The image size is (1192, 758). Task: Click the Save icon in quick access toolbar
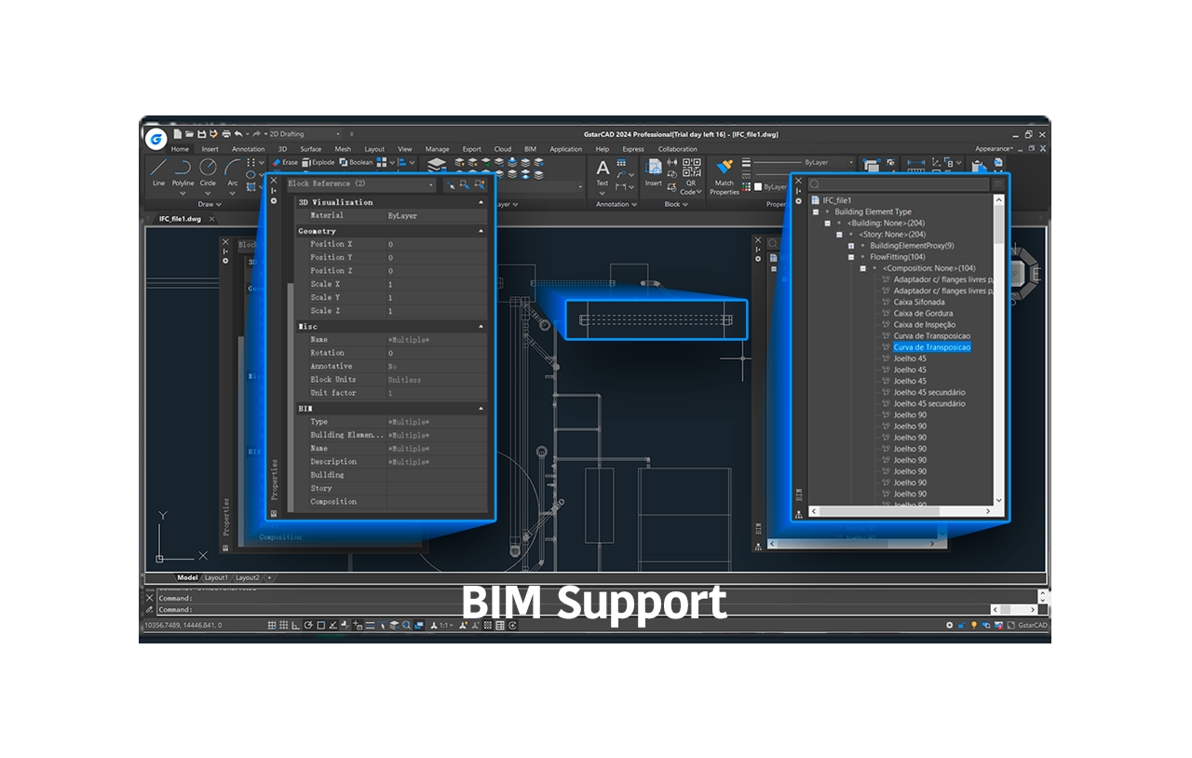coord(201,134)
